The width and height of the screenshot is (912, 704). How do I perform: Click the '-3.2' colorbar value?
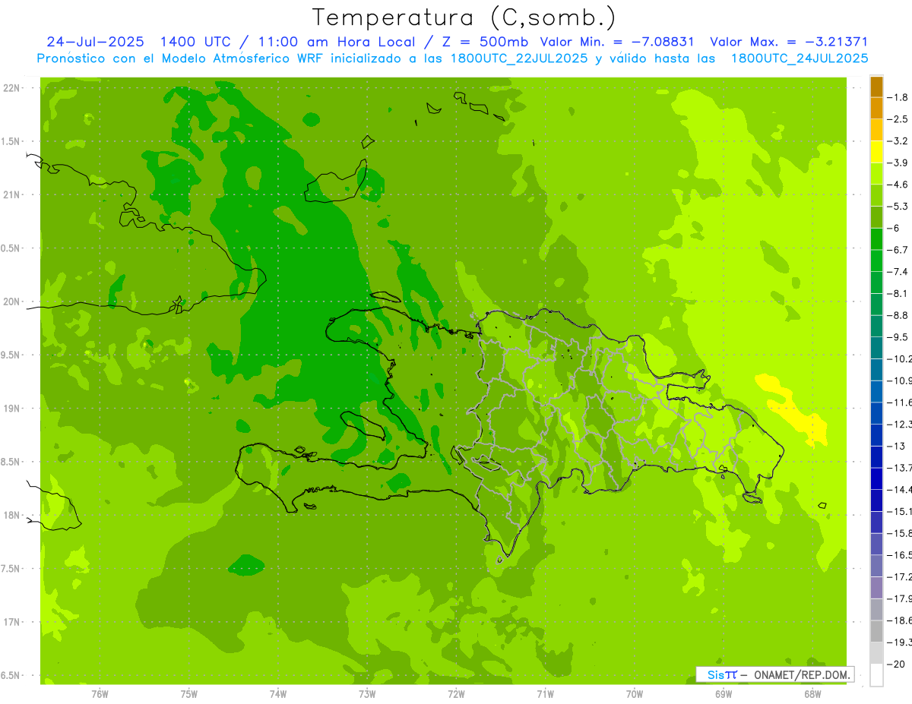click(899, 141)
